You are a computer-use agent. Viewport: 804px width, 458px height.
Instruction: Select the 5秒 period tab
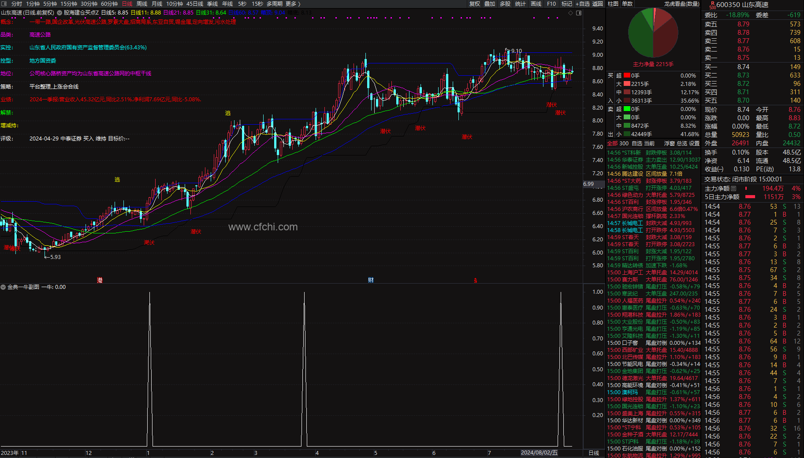[242, 4]
